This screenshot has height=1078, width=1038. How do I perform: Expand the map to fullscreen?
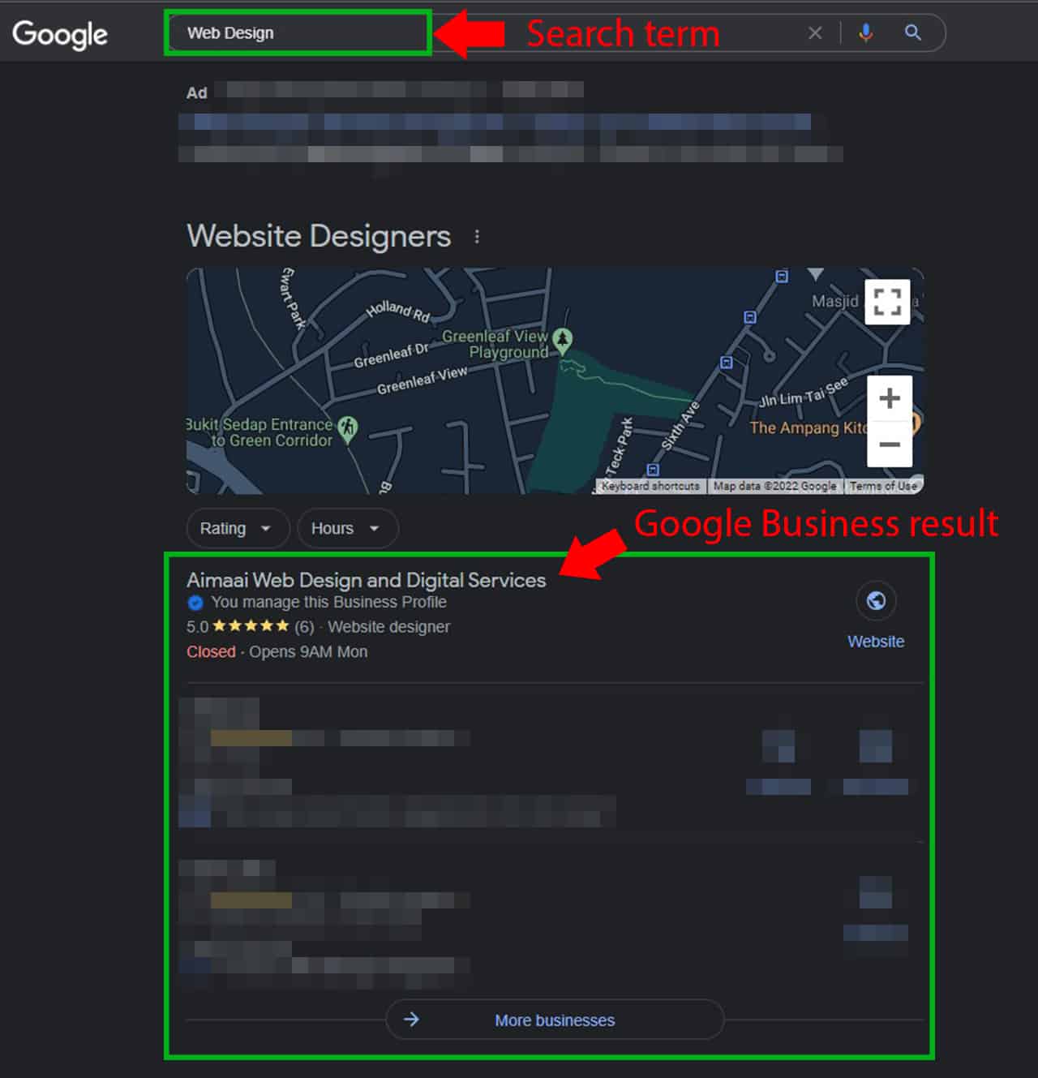pyautogui.click(x=887, y=302)
